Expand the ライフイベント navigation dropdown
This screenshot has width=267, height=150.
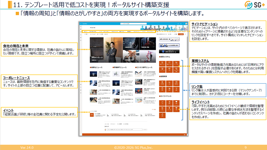coord(137,31)
